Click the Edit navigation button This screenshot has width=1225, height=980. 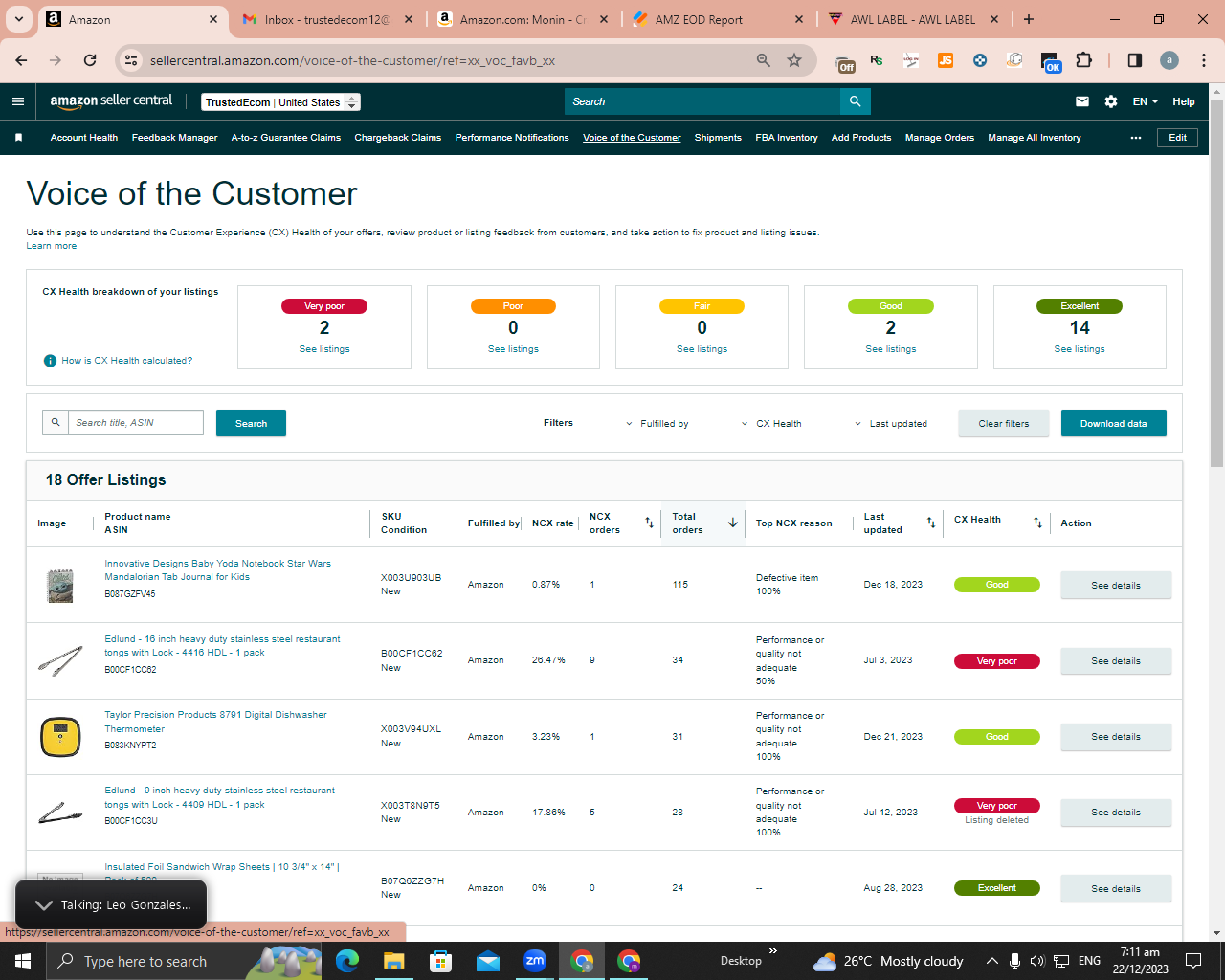click(1178, 138)
